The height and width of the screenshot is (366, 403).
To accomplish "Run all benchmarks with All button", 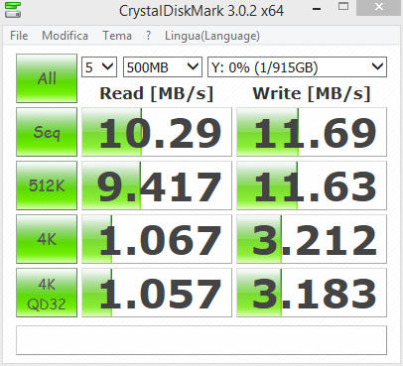I will [47, 78].
